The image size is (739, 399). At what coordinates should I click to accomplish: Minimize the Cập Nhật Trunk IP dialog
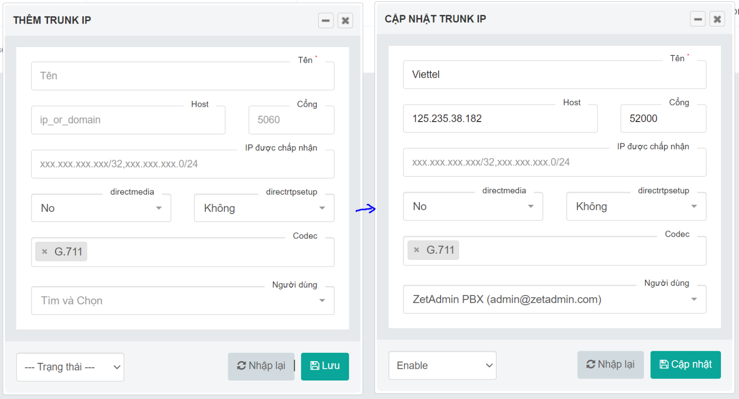698,19
